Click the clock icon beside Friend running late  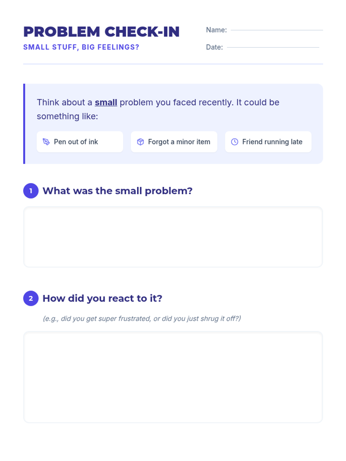click(x=235, y=142)
